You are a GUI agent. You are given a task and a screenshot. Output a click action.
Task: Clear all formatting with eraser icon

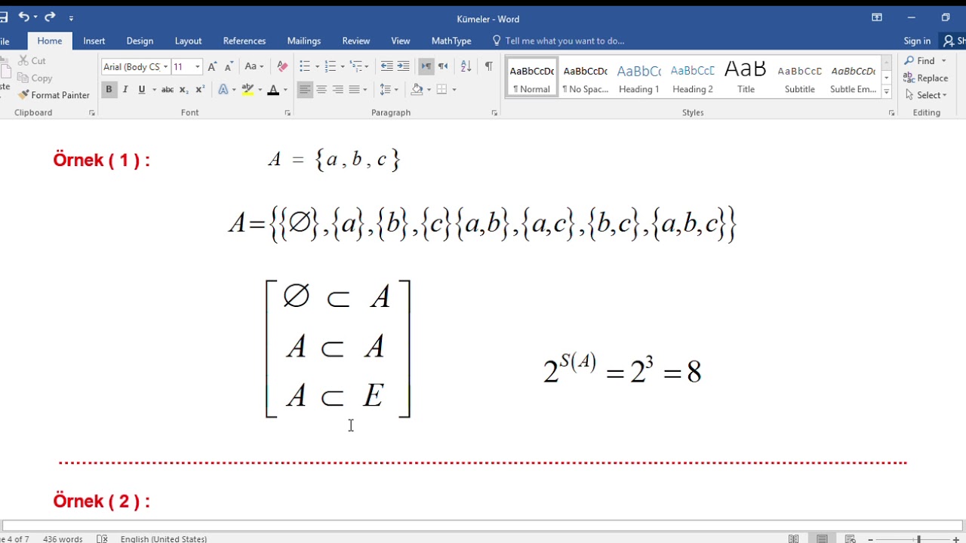click(282, 66)
